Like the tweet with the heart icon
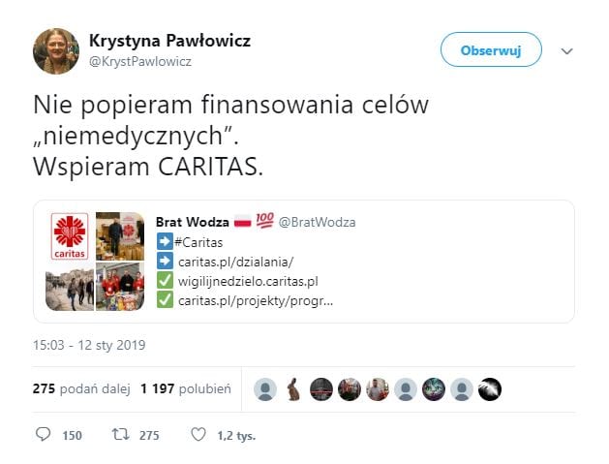The width and height of the screenshot is (609, 464). [x=198, y=434]
